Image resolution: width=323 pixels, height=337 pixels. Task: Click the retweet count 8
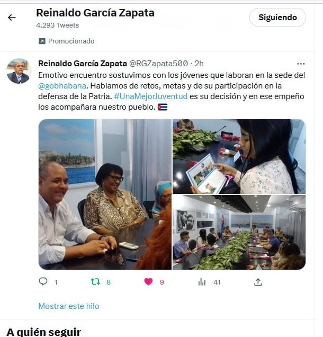tap(109, 282)
